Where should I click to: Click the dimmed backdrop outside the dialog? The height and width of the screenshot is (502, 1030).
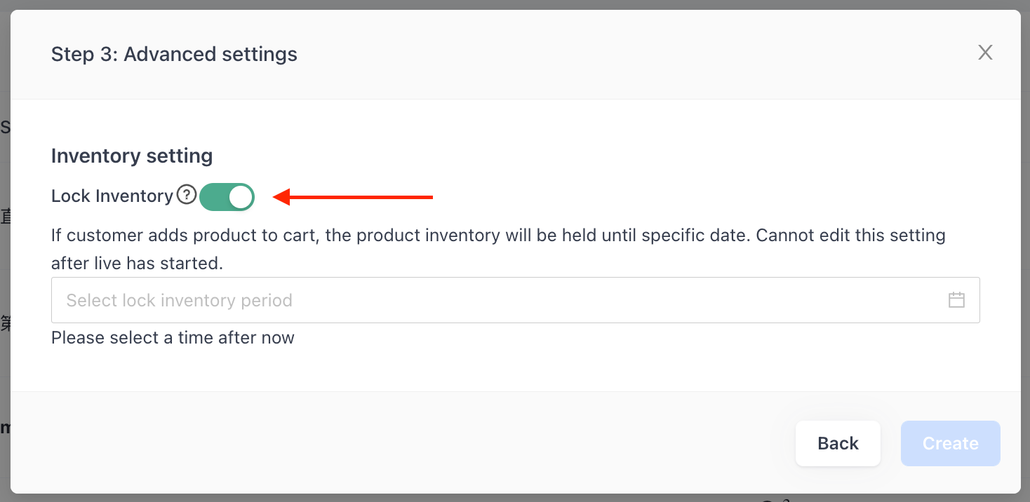(x=4, y=280)
